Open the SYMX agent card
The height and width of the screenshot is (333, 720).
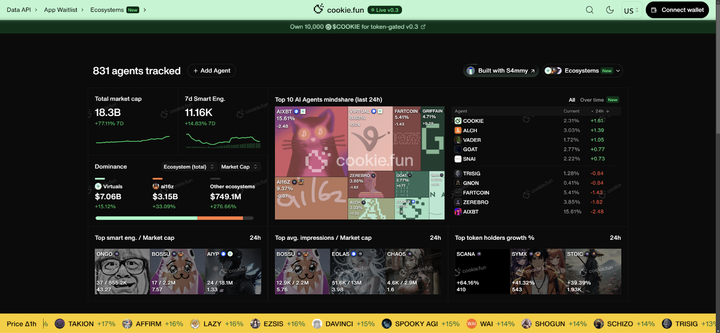[x=538, y=271]
